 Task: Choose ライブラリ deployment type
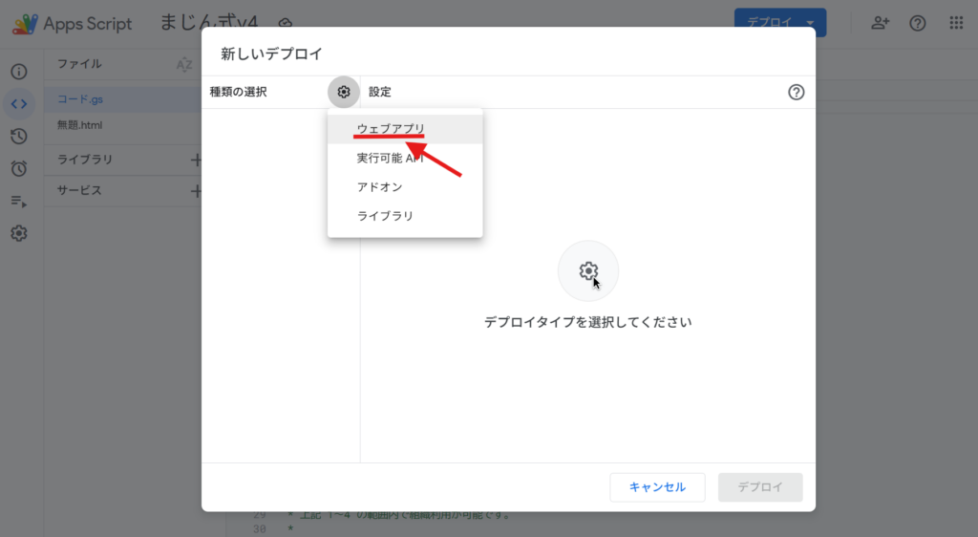pos(385,216)
